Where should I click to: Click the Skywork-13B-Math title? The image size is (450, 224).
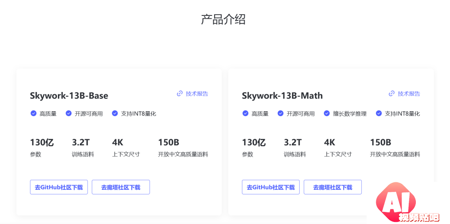pyautogui.click(x=282, y=95)
